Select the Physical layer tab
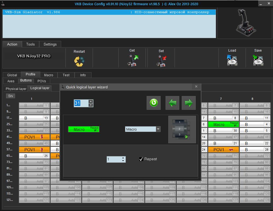The image size is (273, 211). [x=16, y=89]
